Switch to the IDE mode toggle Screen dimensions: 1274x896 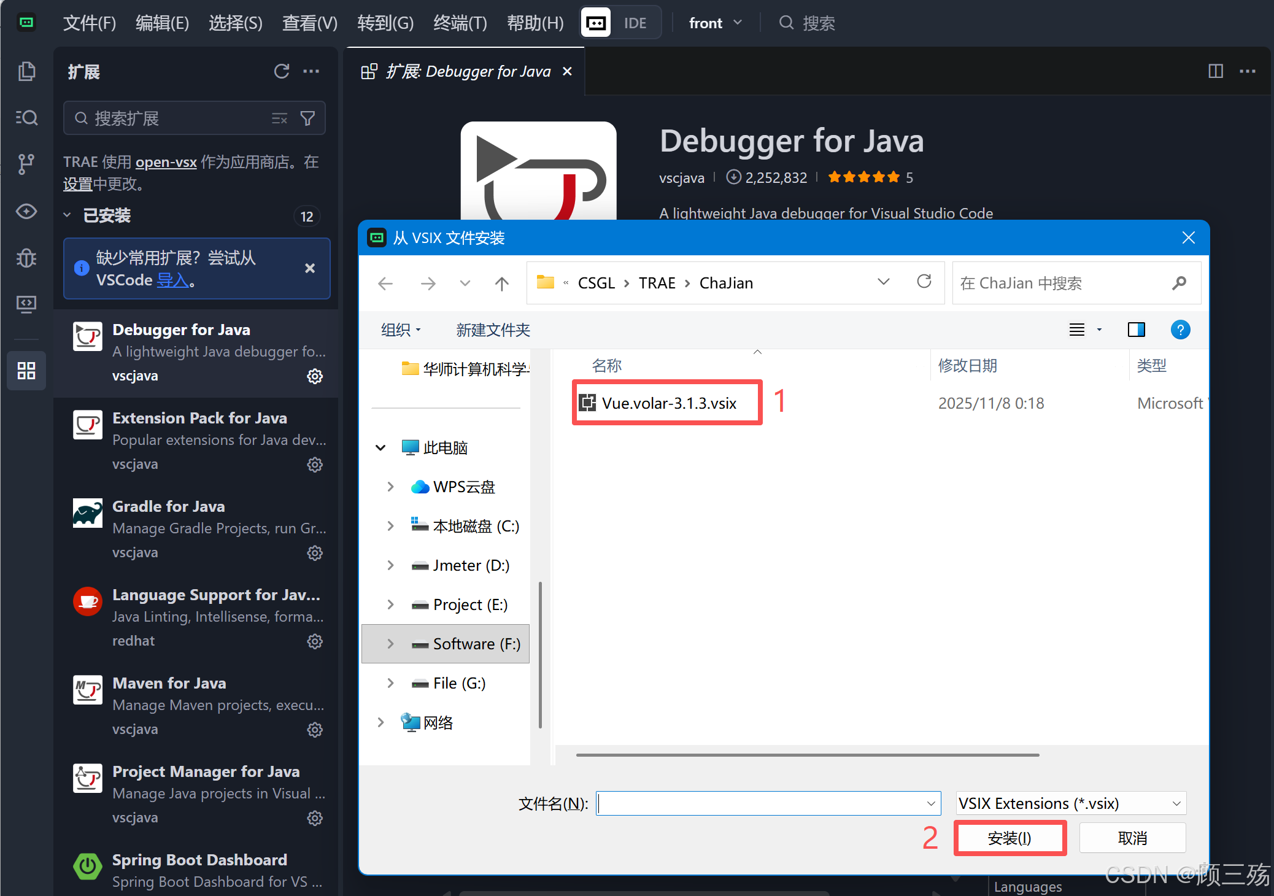click(635, 23)
